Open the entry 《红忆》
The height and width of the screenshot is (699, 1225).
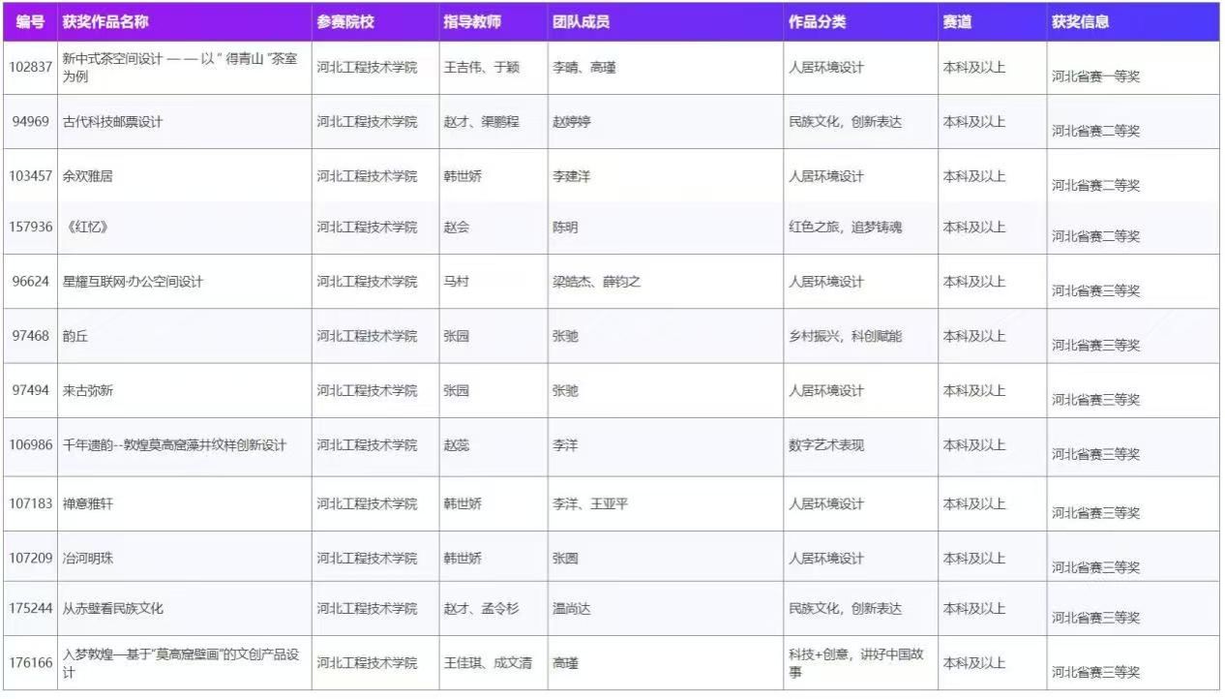point(85,228)
